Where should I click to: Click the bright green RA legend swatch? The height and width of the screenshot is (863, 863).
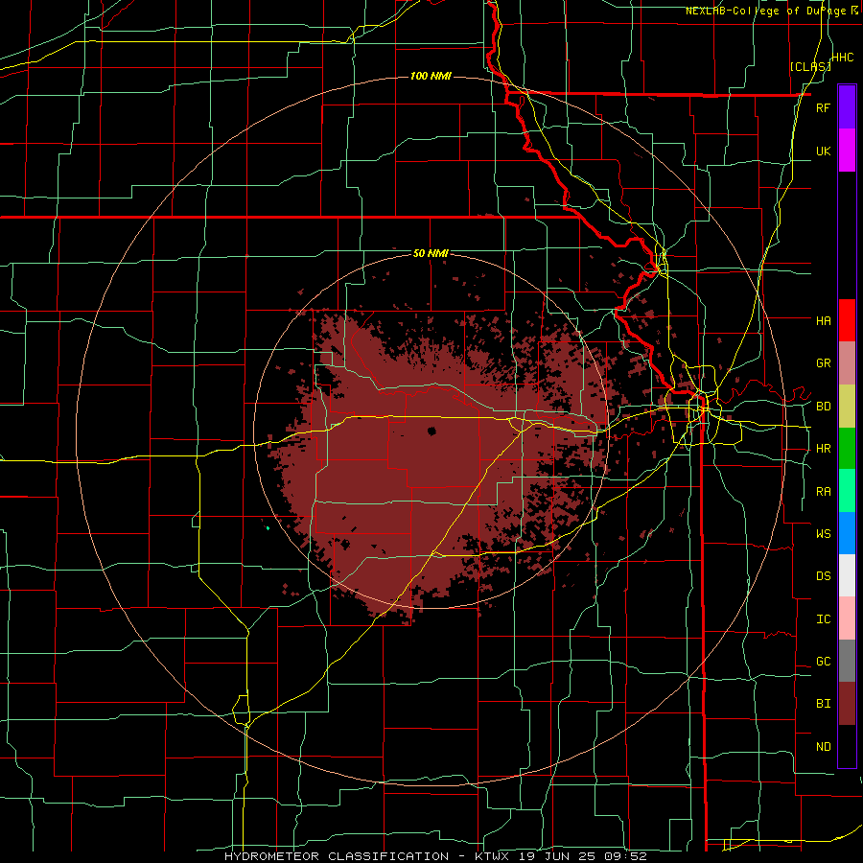847,491
